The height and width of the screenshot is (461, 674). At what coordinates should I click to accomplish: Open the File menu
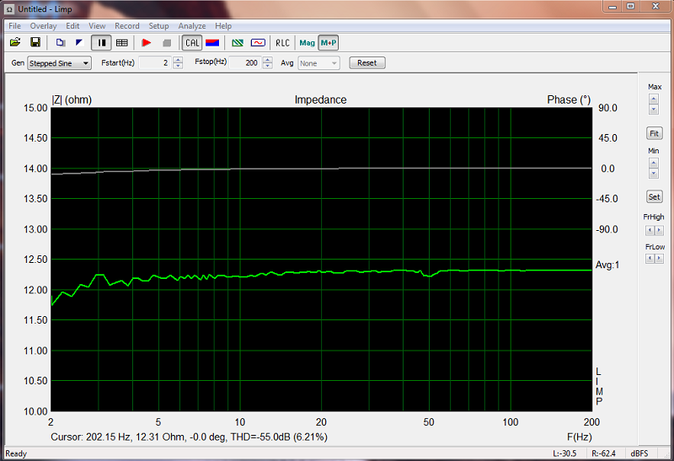tap(14, 26)
